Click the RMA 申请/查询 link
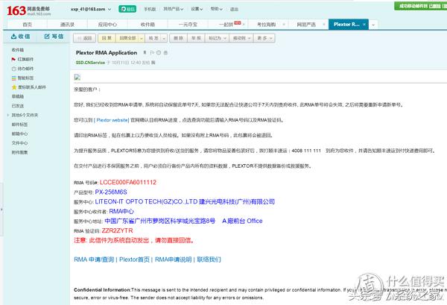 [94, 260]
